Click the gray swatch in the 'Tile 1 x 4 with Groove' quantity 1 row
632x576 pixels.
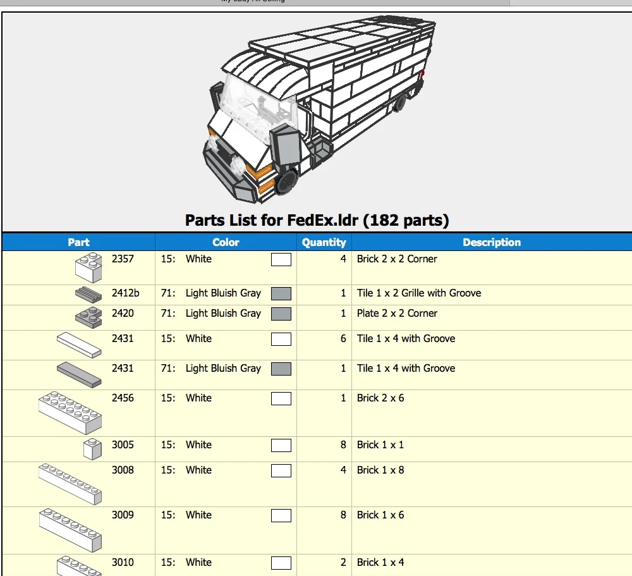(x=281, y=369)
